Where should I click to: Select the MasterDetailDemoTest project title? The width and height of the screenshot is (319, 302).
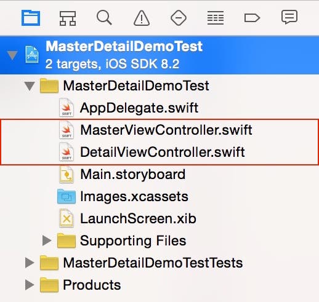pos(124,46)
